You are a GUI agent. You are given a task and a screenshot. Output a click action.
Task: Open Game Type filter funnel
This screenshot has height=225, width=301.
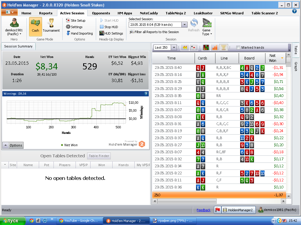point(207,27)
